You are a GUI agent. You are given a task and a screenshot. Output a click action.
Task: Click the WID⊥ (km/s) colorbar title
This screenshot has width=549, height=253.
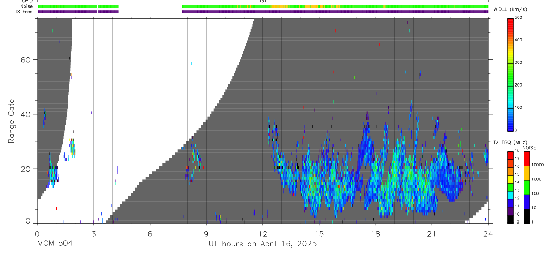511,9
